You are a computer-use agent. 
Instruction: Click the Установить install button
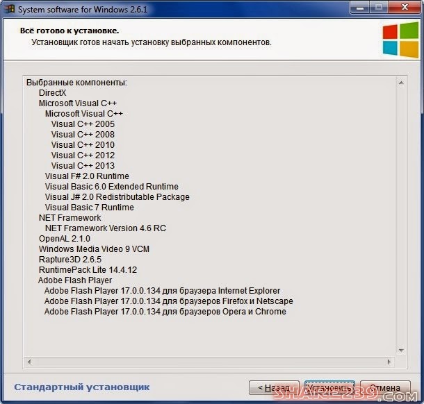pos(329,388)
